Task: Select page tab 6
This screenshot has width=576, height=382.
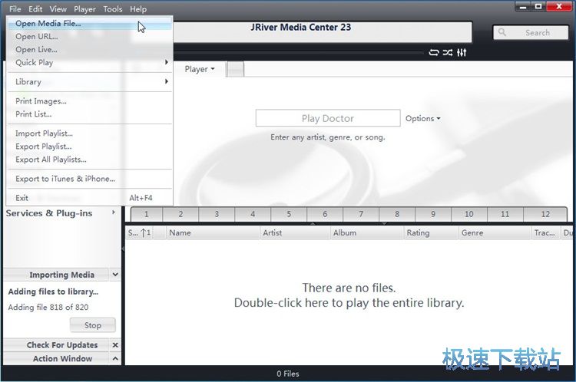Action: tap(325, 214)
